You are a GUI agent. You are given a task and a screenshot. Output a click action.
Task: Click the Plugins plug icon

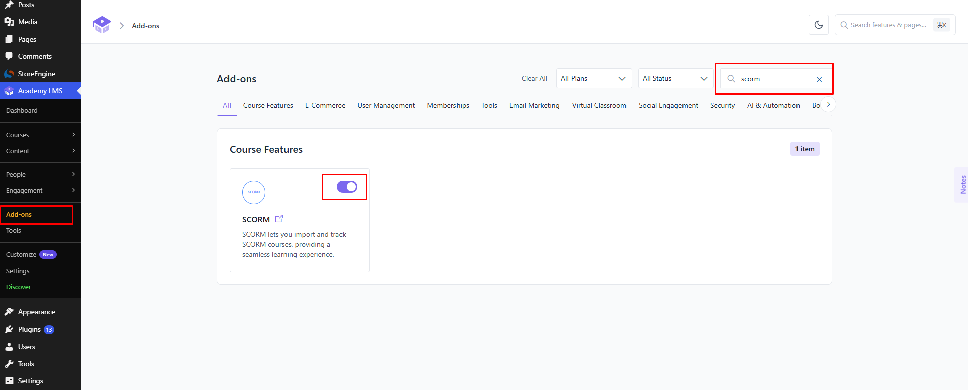coord(9,329)
